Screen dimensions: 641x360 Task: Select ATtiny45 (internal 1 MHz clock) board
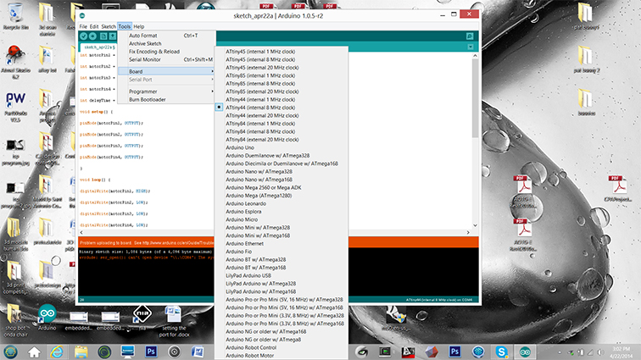click(x=260, y=52)
